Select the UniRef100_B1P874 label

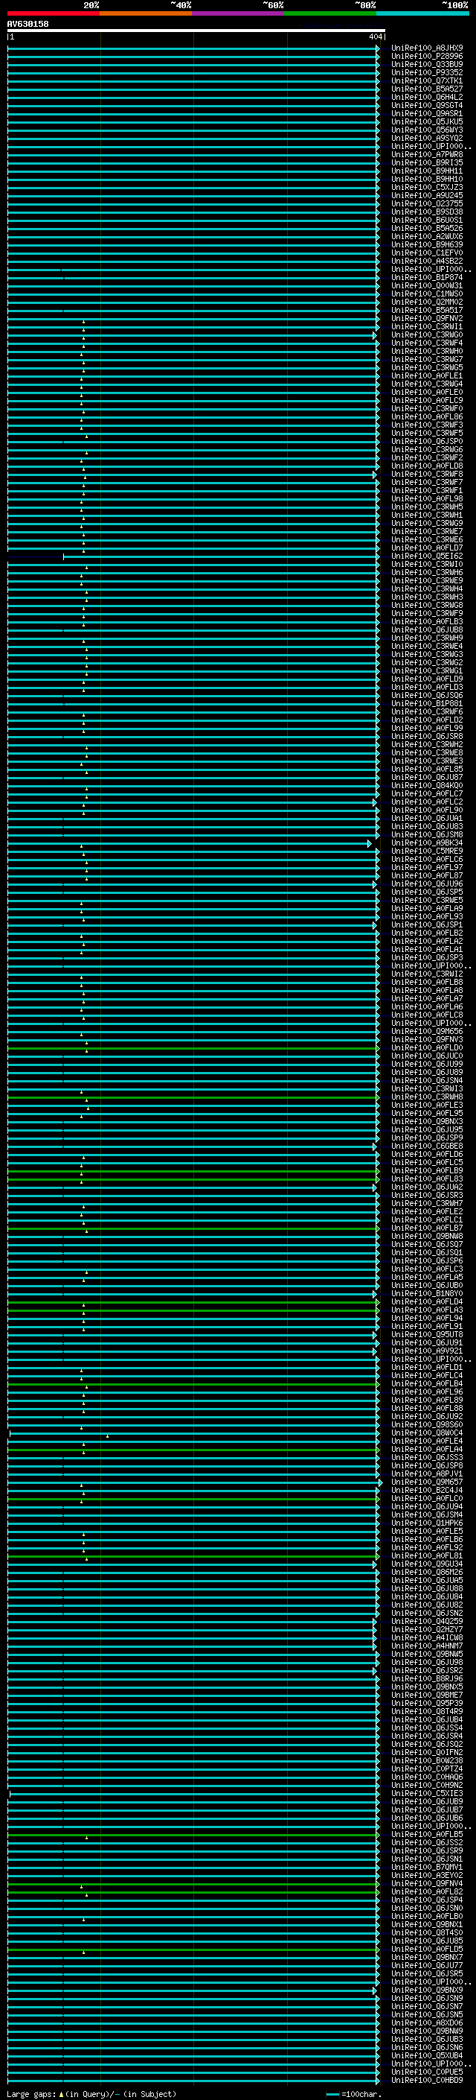tap(427, 277)
